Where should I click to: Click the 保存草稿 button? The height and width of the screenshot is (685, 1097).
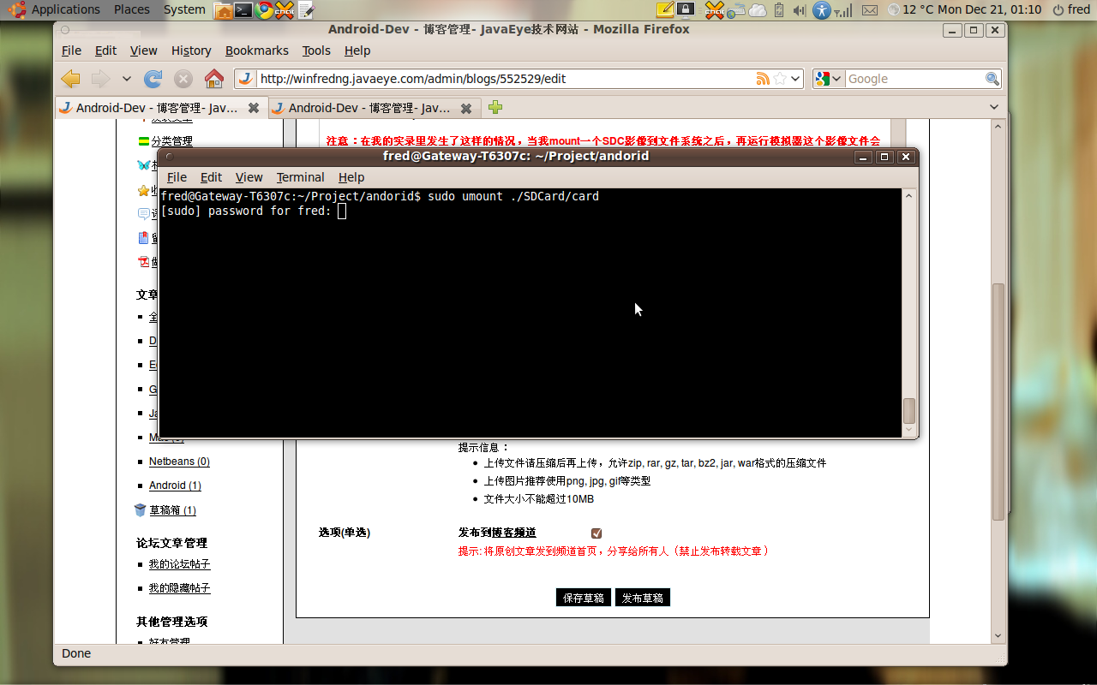[x=584, y=598]
